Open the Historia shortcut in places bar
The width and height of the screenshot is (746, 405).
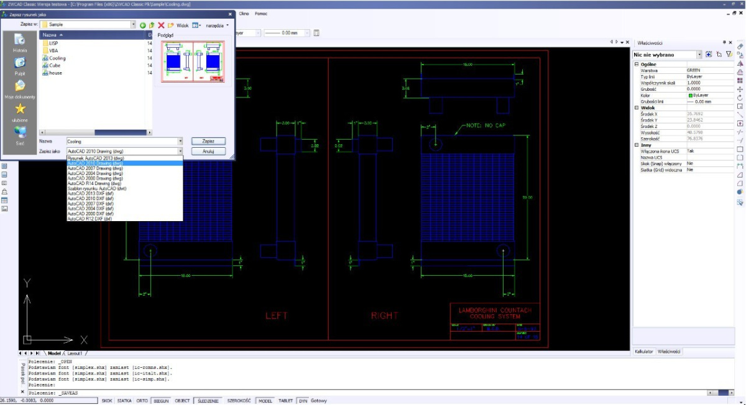tap(20, 43)
